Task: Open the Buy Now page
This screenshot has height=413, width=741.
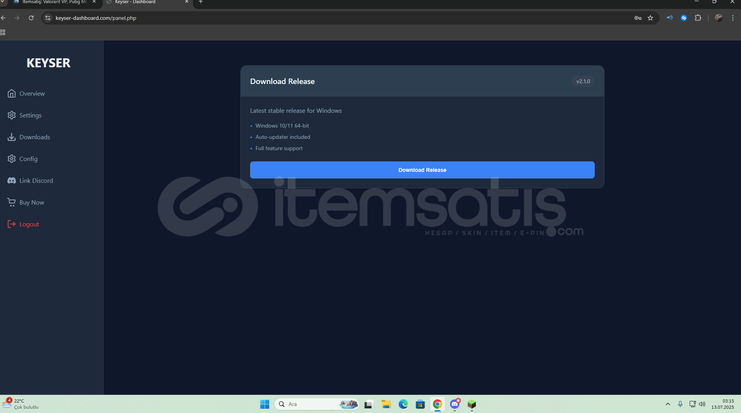Action: coord(32,202)
